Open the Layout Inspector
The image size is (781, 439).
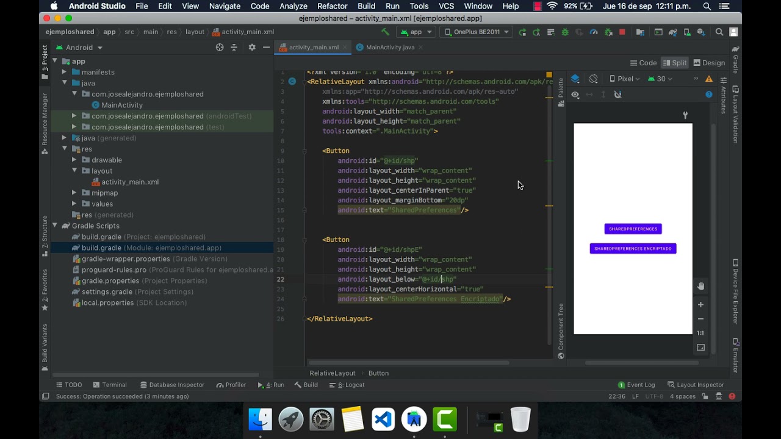click(x=696, y=385)
